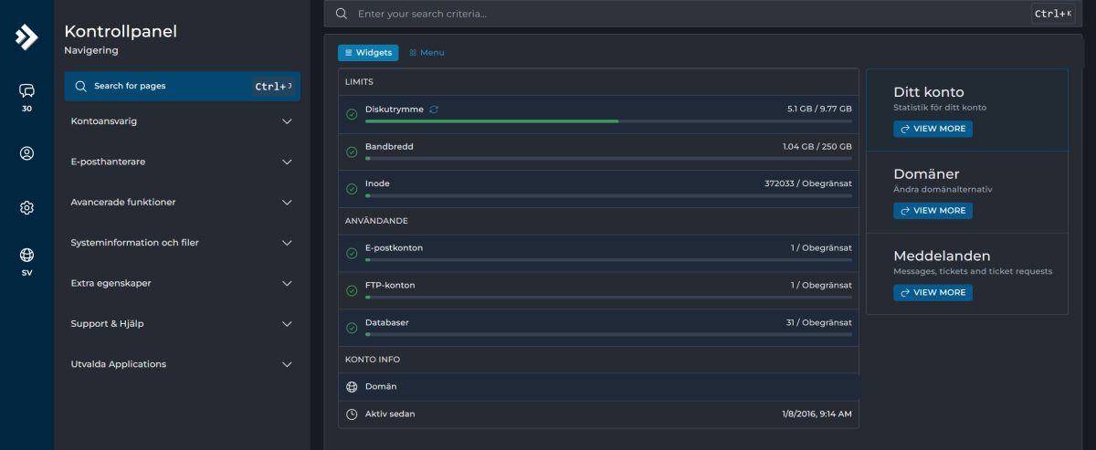Click the green check icon beside Diskutrymme
This screenshot has width=1096, height=450.
pyautogui.click(x=352, y=115)
